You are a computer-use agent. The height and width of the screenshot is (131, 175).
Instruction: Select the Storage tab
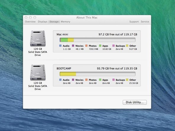(x=54, y=22)
